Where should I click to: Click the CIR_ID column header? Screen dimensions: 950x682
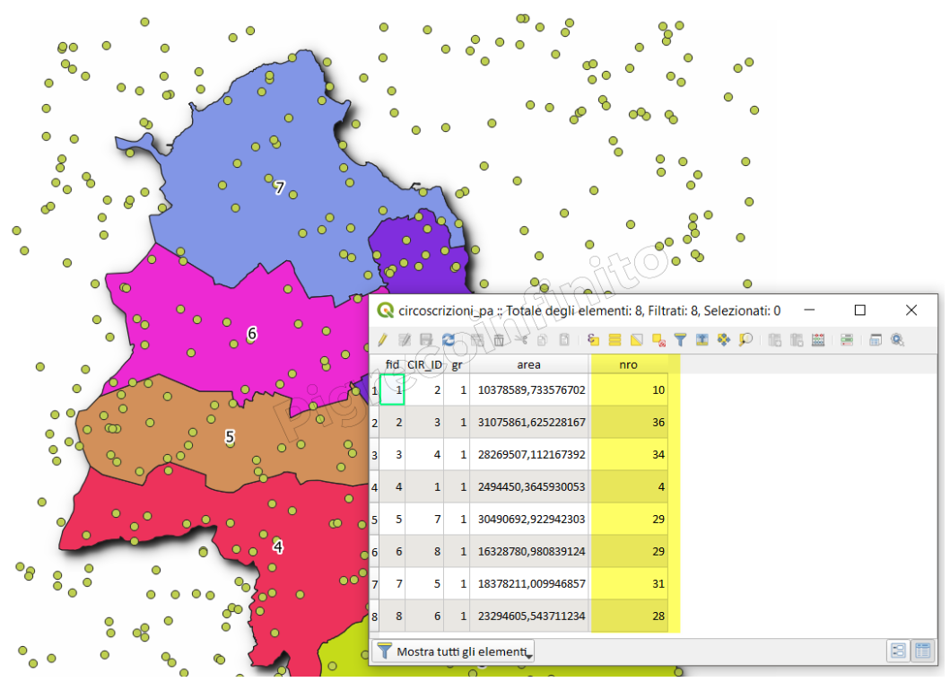(x=423, y=365)
